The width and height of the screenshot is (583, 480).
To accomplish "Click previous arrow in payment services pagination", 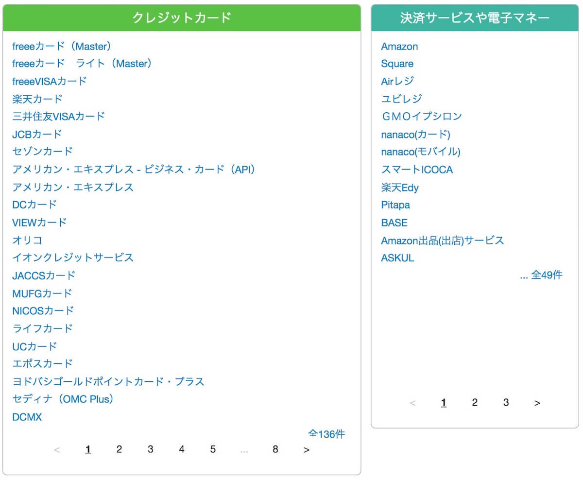I will 412,402.
